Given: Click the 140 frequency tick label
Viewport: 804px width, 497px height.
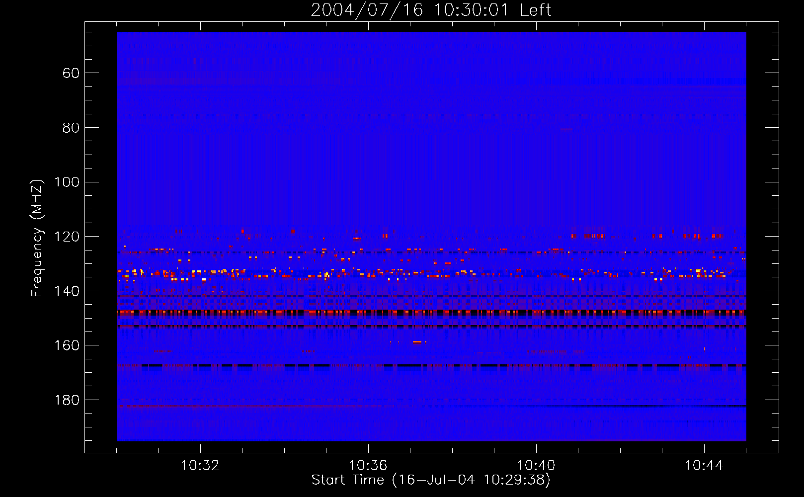Looking at the screenshot, I should [67, 291].
